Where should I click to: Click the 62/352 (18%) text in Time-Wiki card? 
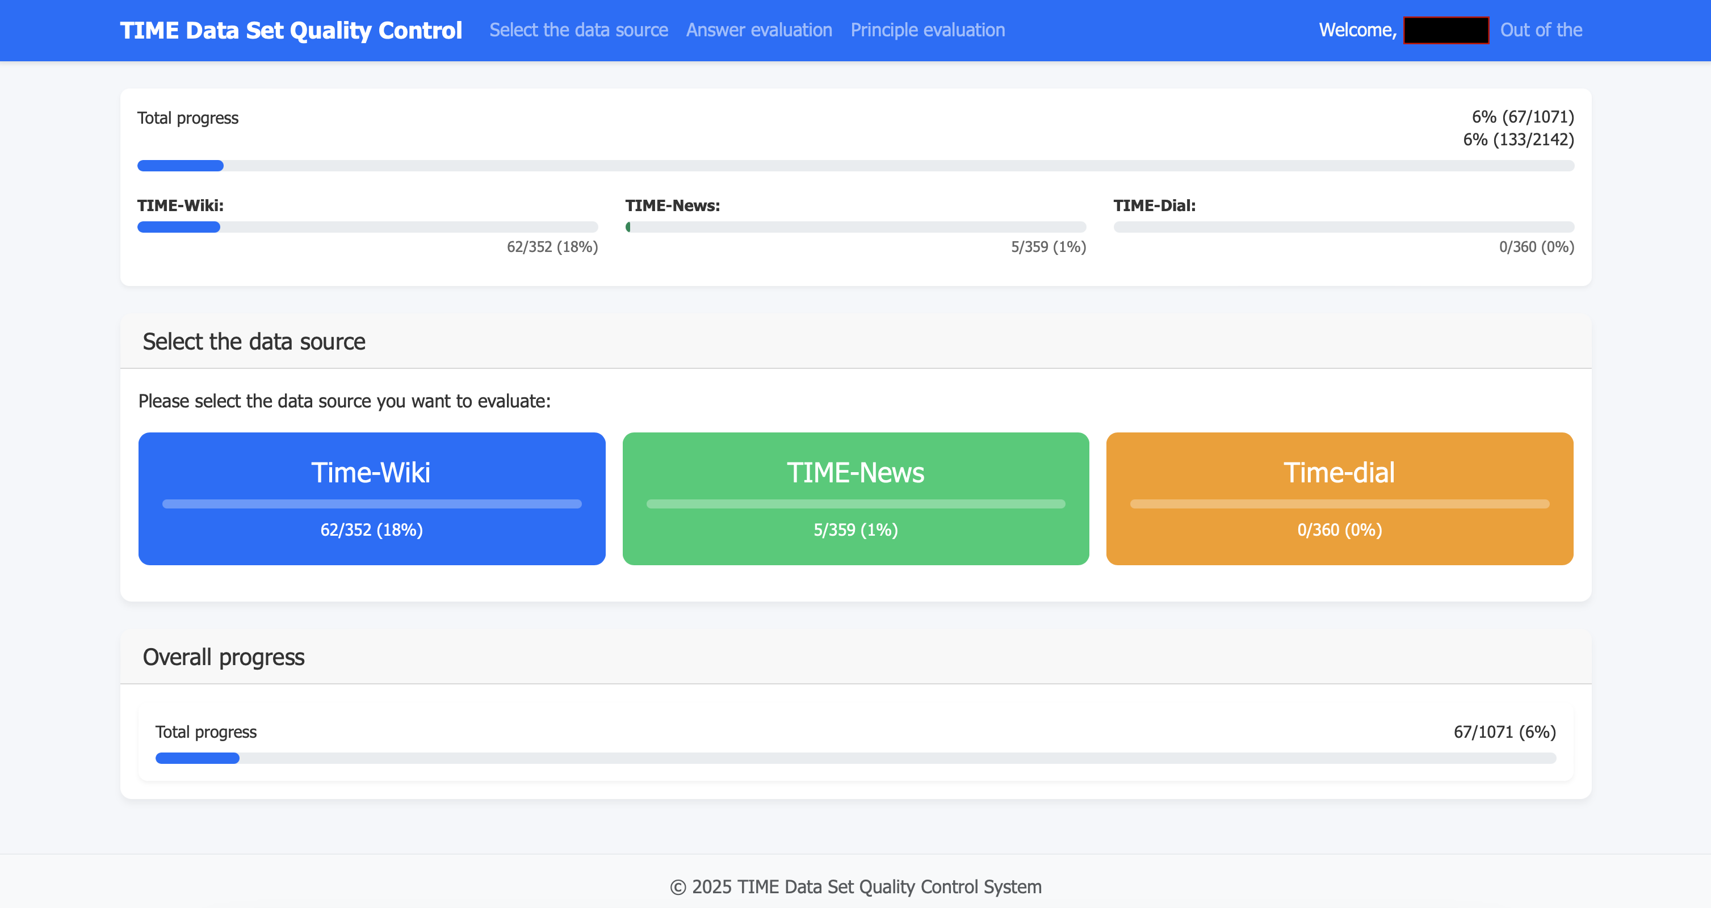(x=371, y=530)
